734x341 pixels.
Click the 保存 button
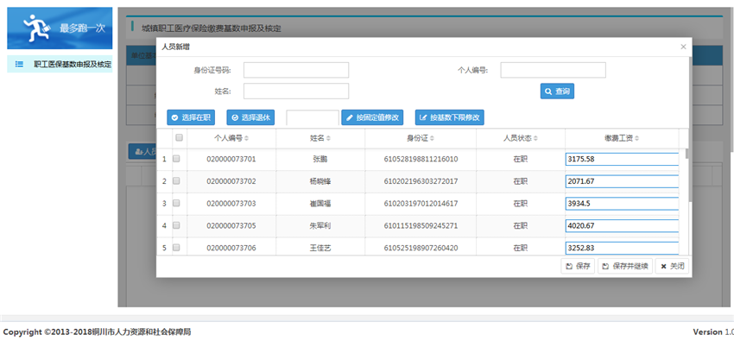click(578, 266)
